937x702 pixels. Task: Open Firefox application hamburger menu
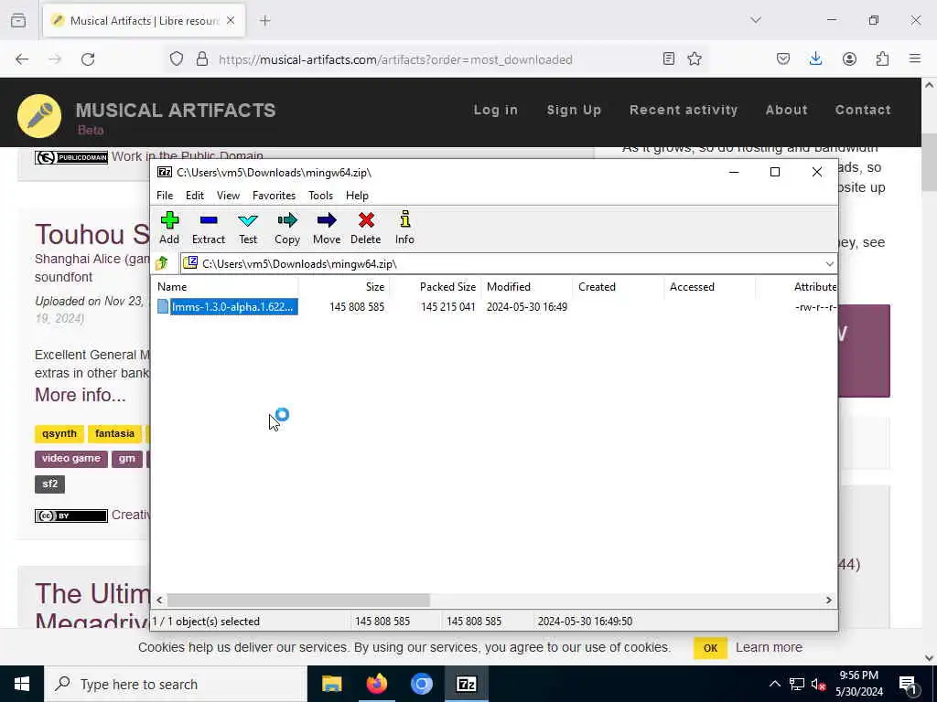pyautogui.click(x=915, y=58)
